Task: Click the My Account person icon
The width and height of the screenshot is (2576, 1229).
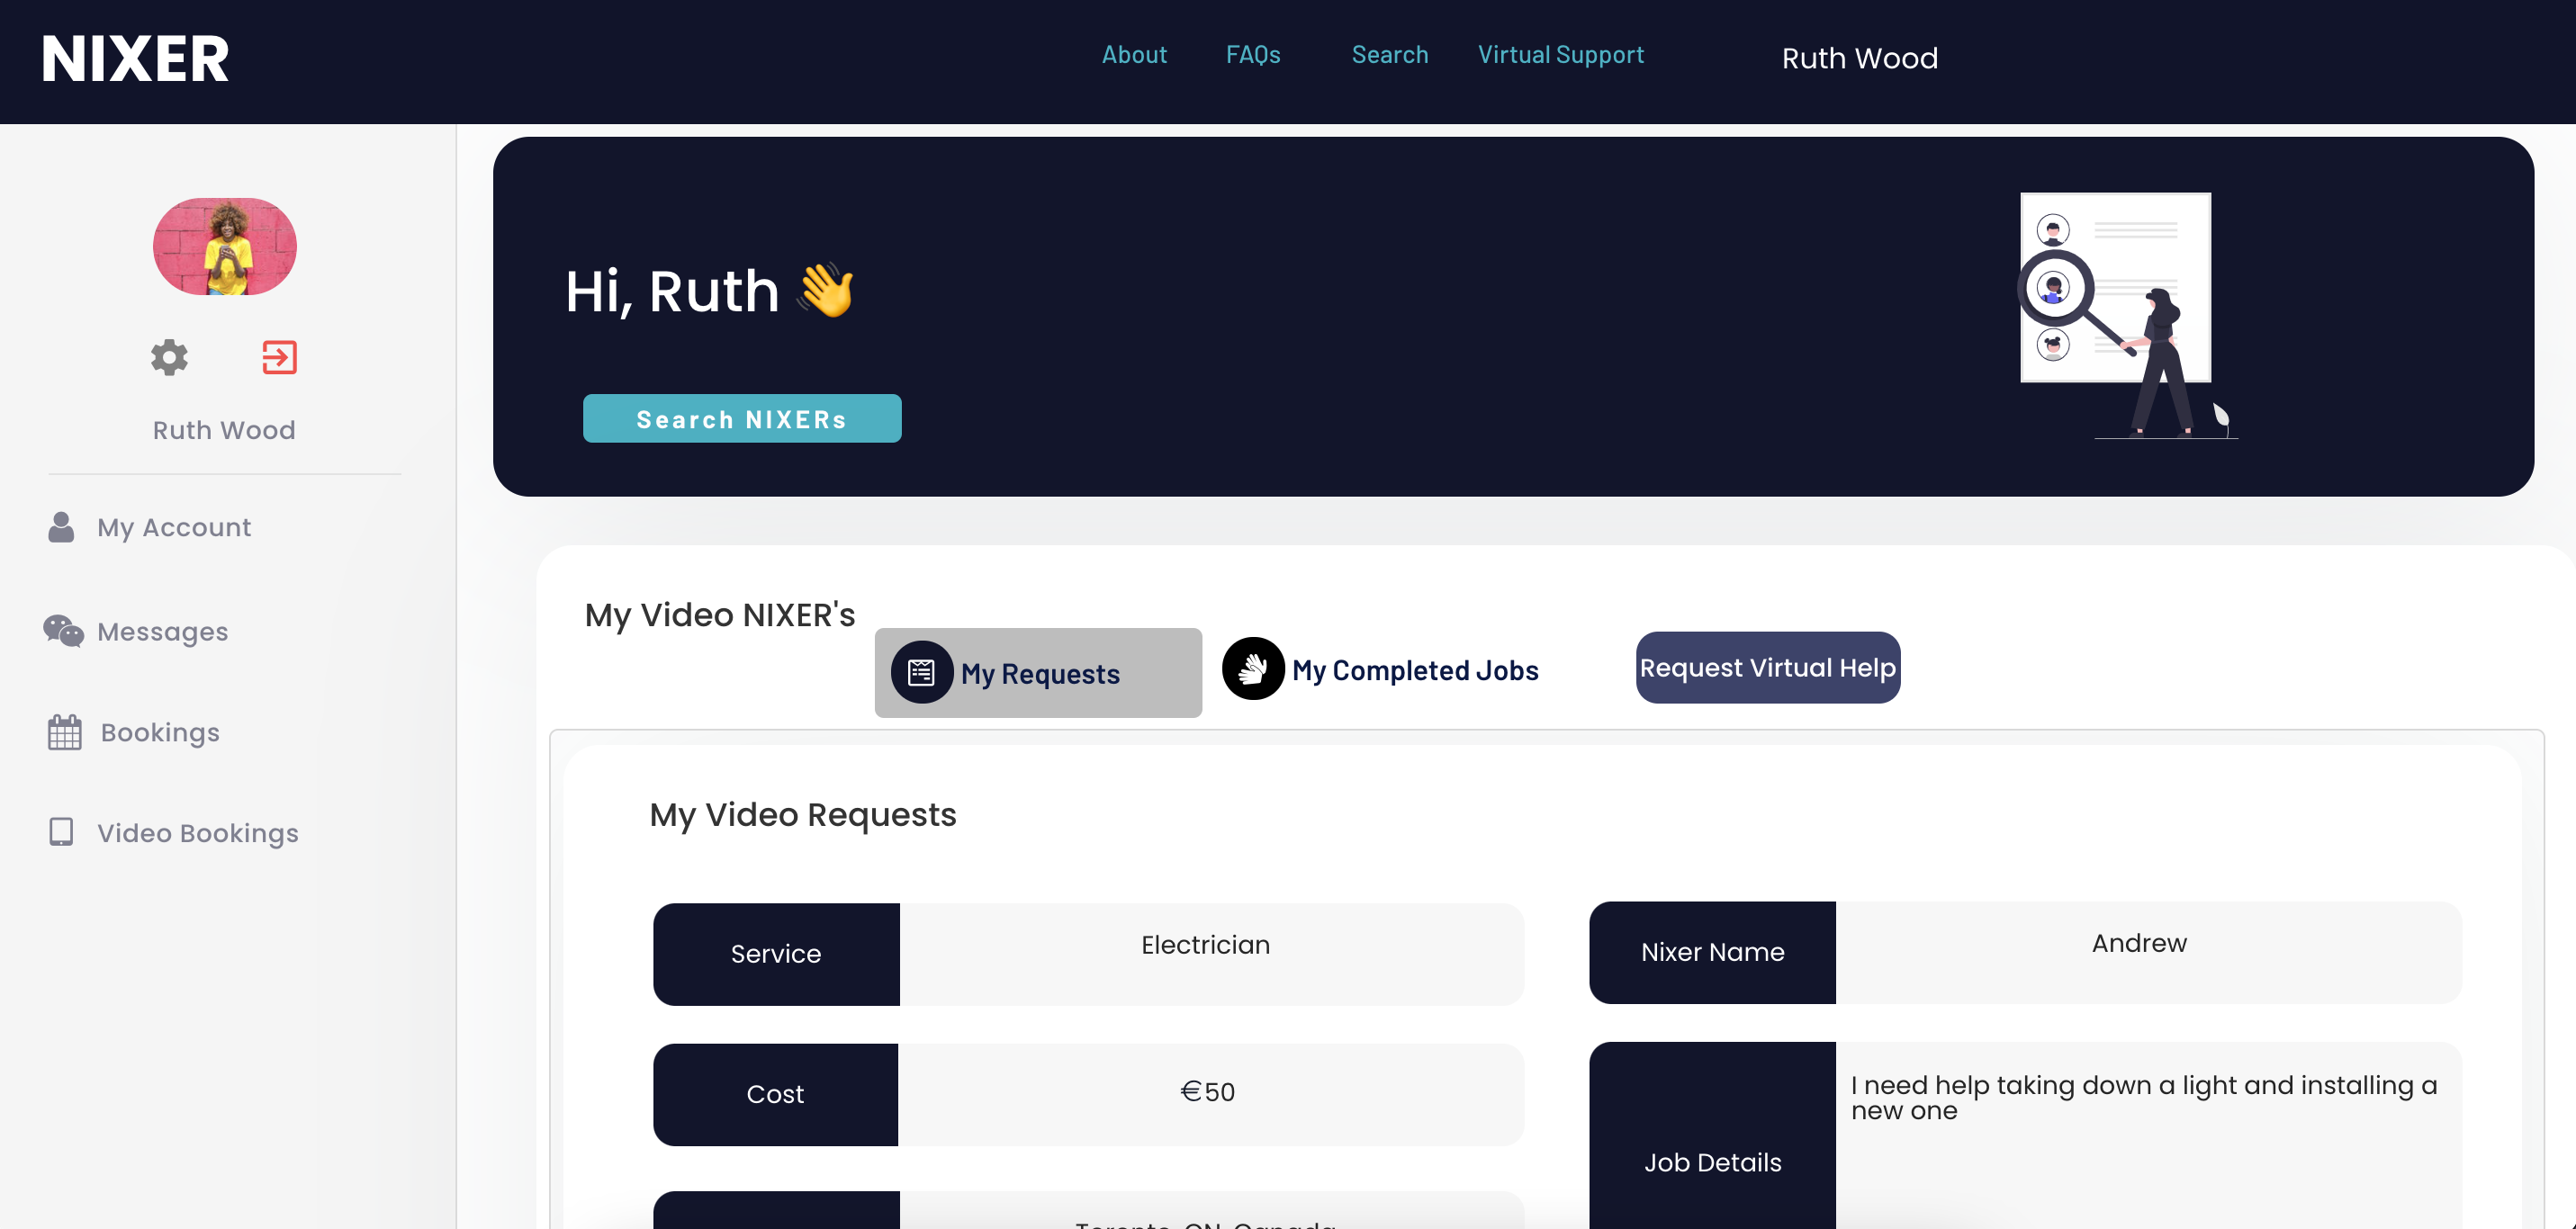Action: (x=61, y=527)
